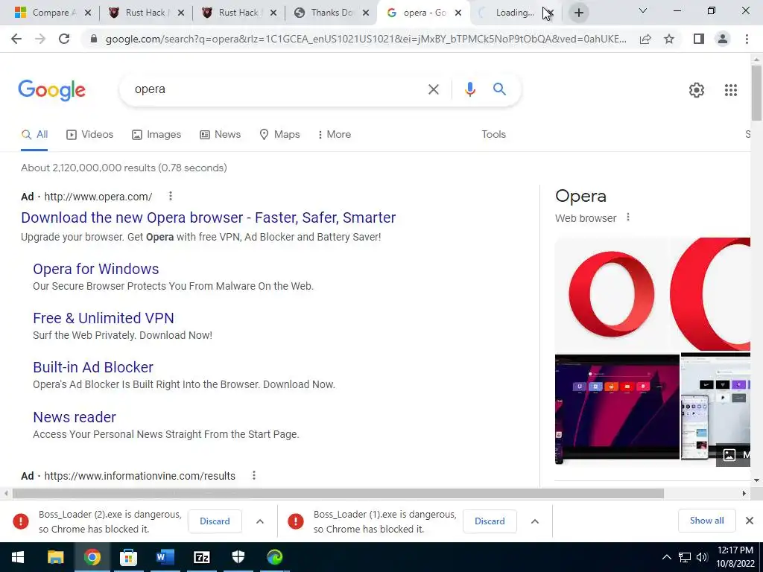This screenshot has width=763, height=572.
Task: Open the network icon in system tray
Action: point(685,557)
